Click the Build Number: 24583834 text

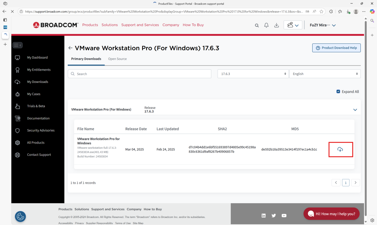coord(92,157)
